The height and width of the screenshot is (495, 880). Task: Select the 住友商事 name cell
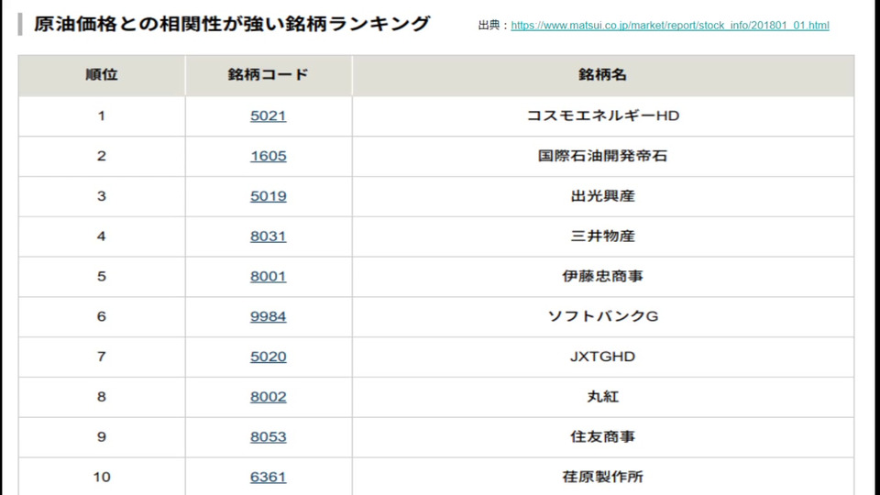pyautogui.click(x=603, y=436)
